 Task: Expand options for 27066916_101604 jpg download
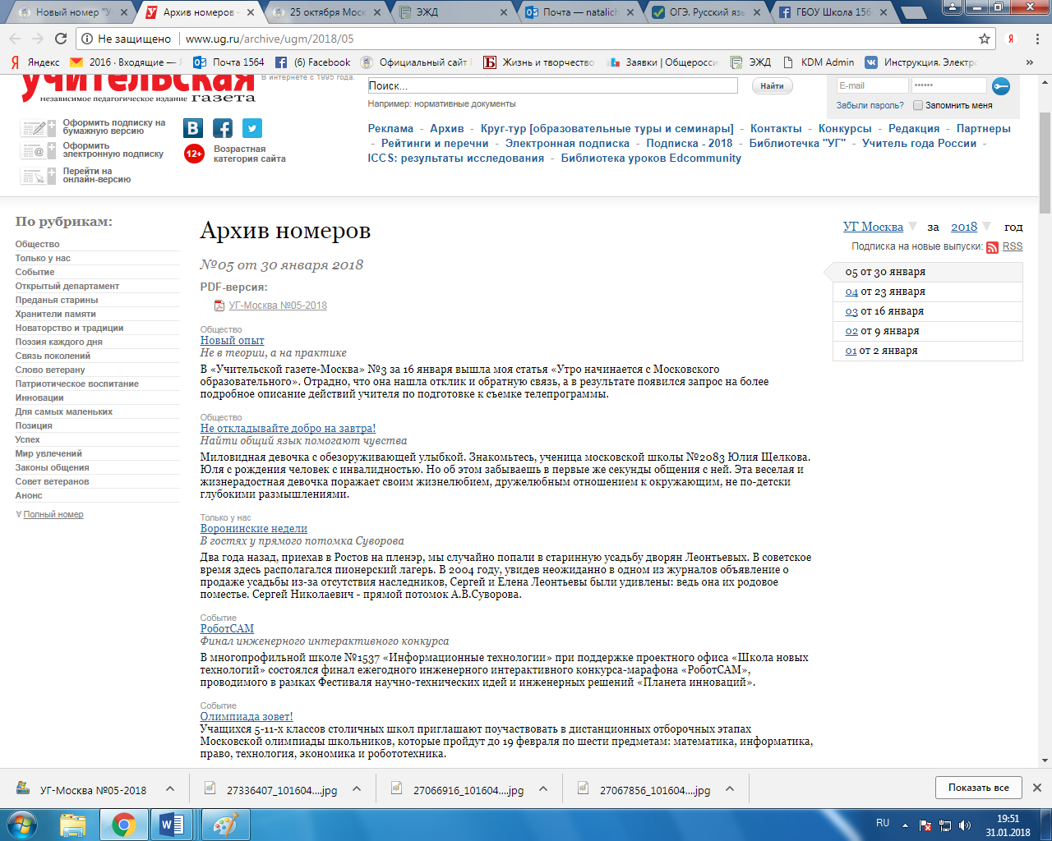pos(543,788)
